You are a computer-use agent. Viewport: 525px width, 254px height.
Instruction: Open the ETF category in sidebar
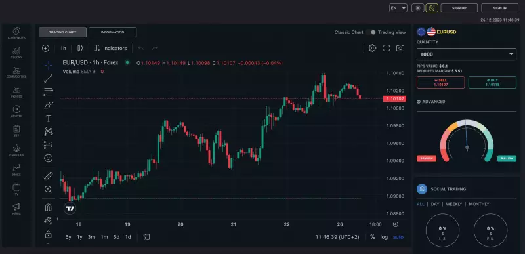[x=16, y=131]
